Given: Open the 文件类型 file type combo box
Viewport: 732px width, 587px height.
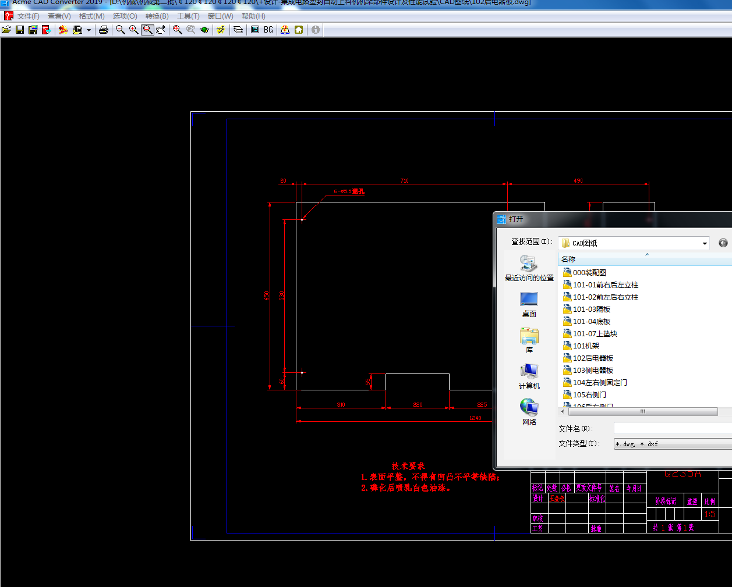Looking at the screenshot, I should pyautogui.click(x=673, y=444).
